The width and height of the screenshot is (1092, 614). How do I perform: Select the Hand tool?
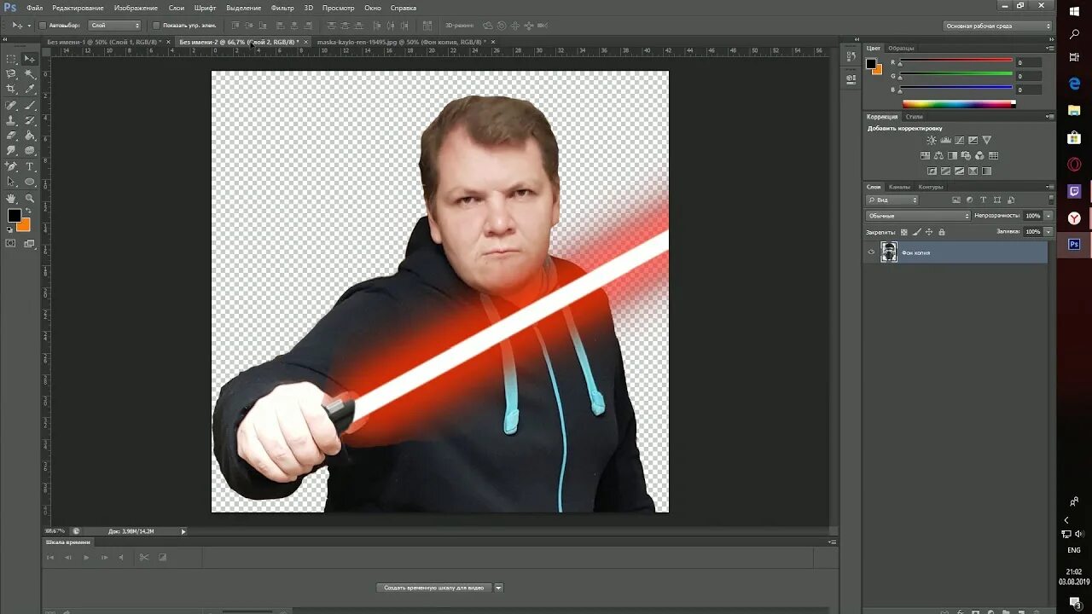11,198
